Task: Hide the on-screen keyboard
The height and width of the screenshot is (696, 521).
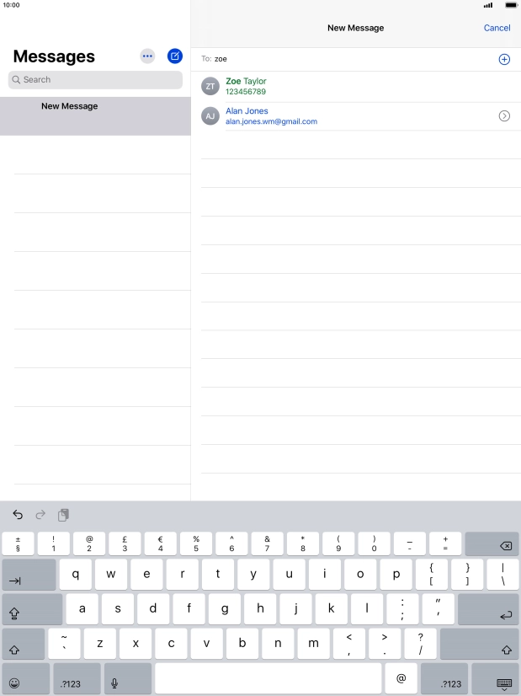Action: (x=504, y=679)
